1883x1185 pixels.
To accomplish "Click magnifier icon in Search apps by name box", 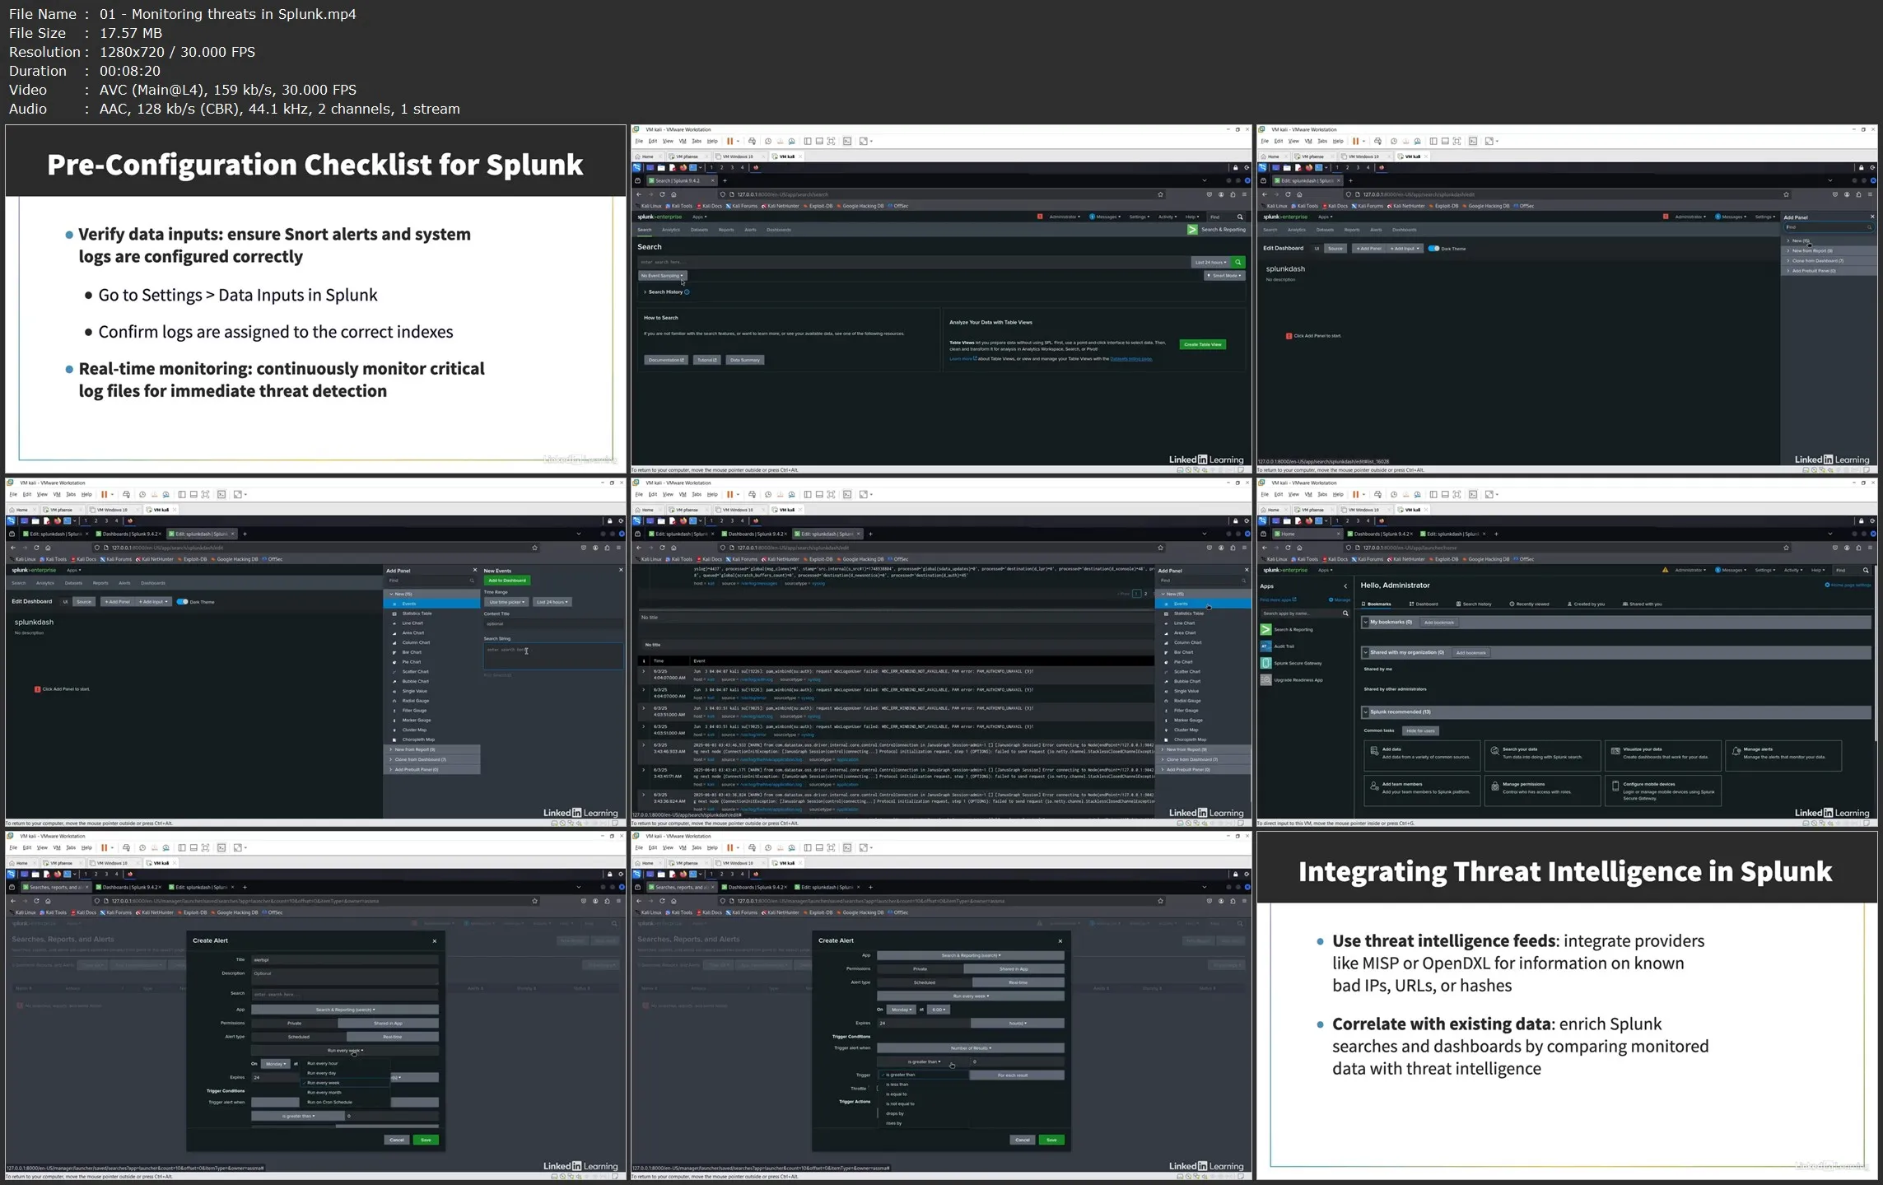I will click(1345, 613).
